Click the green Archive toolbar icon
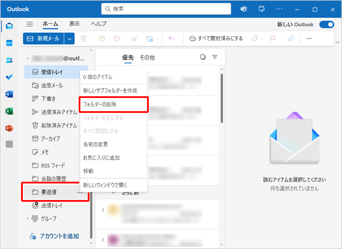 coord(101,39)
